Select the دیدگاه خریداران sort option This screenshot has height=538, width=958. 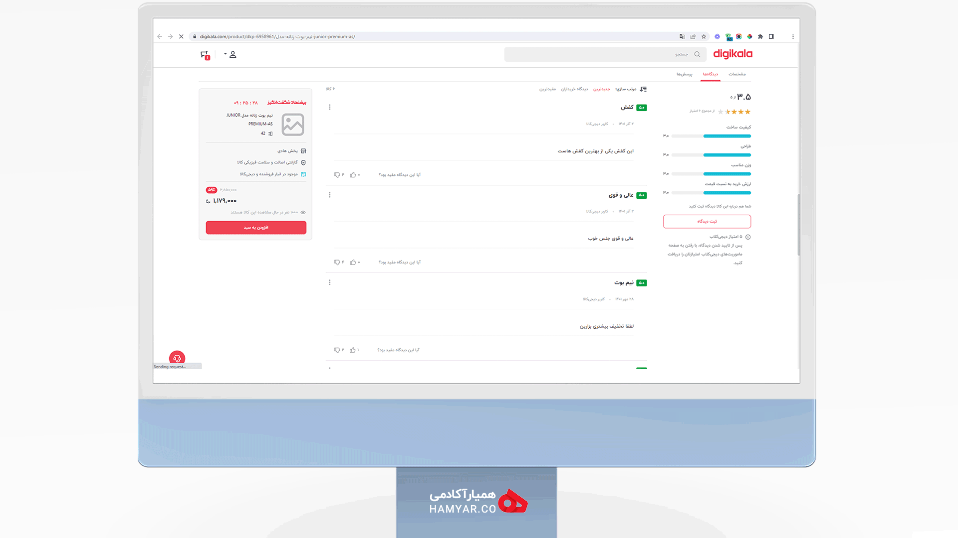(x=574, y=89)
